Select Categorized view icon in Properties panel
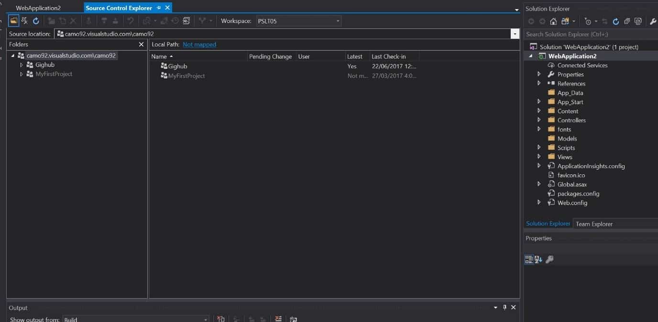The image size is (658, 322). click(x=529, y=259)
